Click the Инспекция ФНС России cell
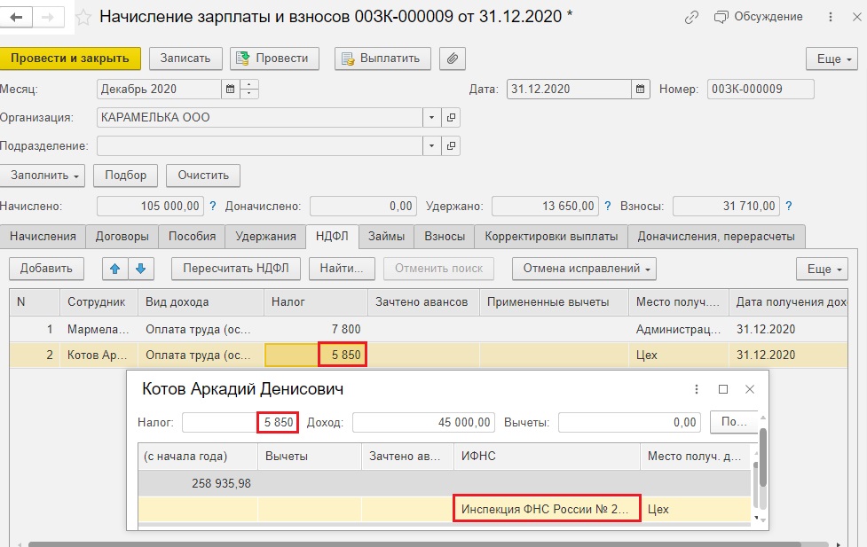Viewport: 867px width, 547px height. [x=547, y=509]
